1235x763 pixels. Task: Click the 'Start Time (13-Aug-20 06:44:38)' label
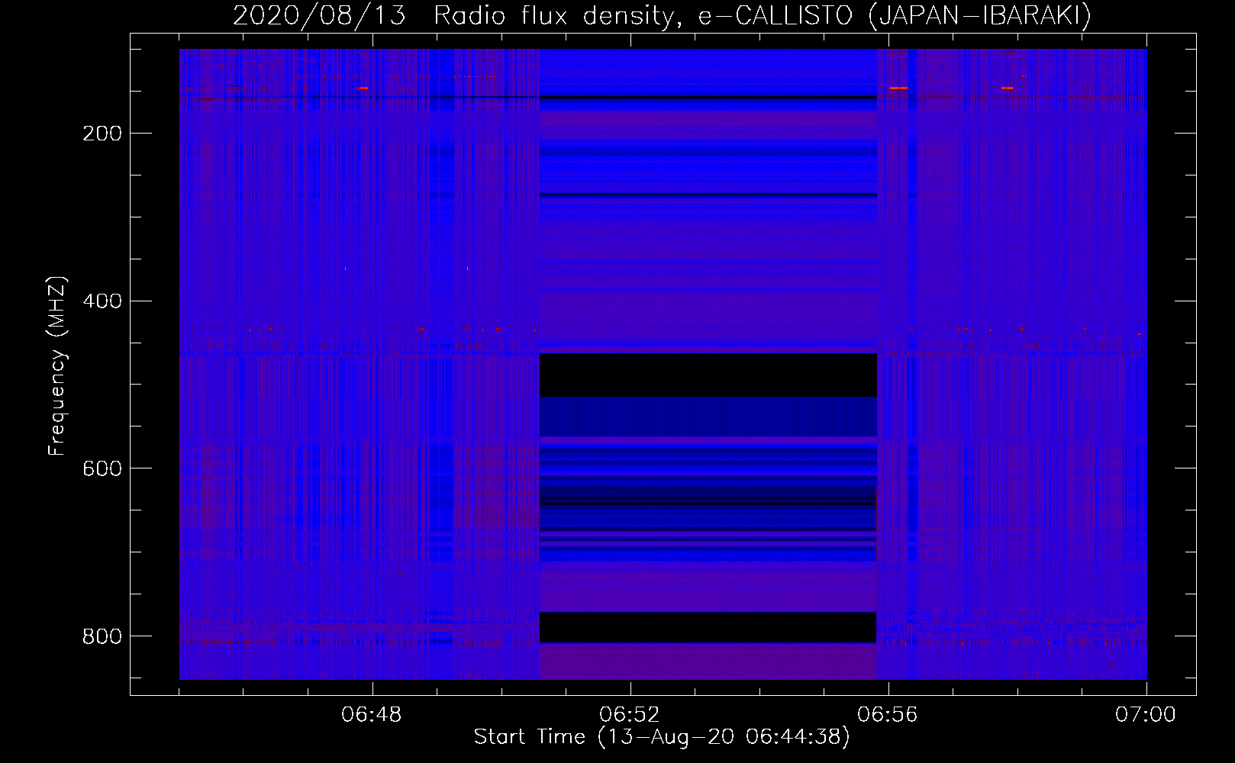(x=662, y=736)
